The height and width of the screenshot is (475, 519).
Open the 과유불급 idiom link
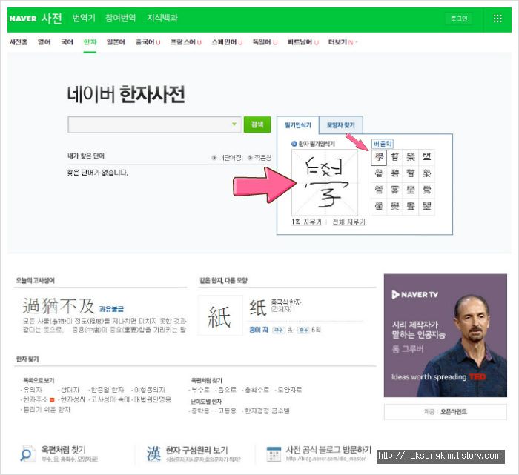111,309
